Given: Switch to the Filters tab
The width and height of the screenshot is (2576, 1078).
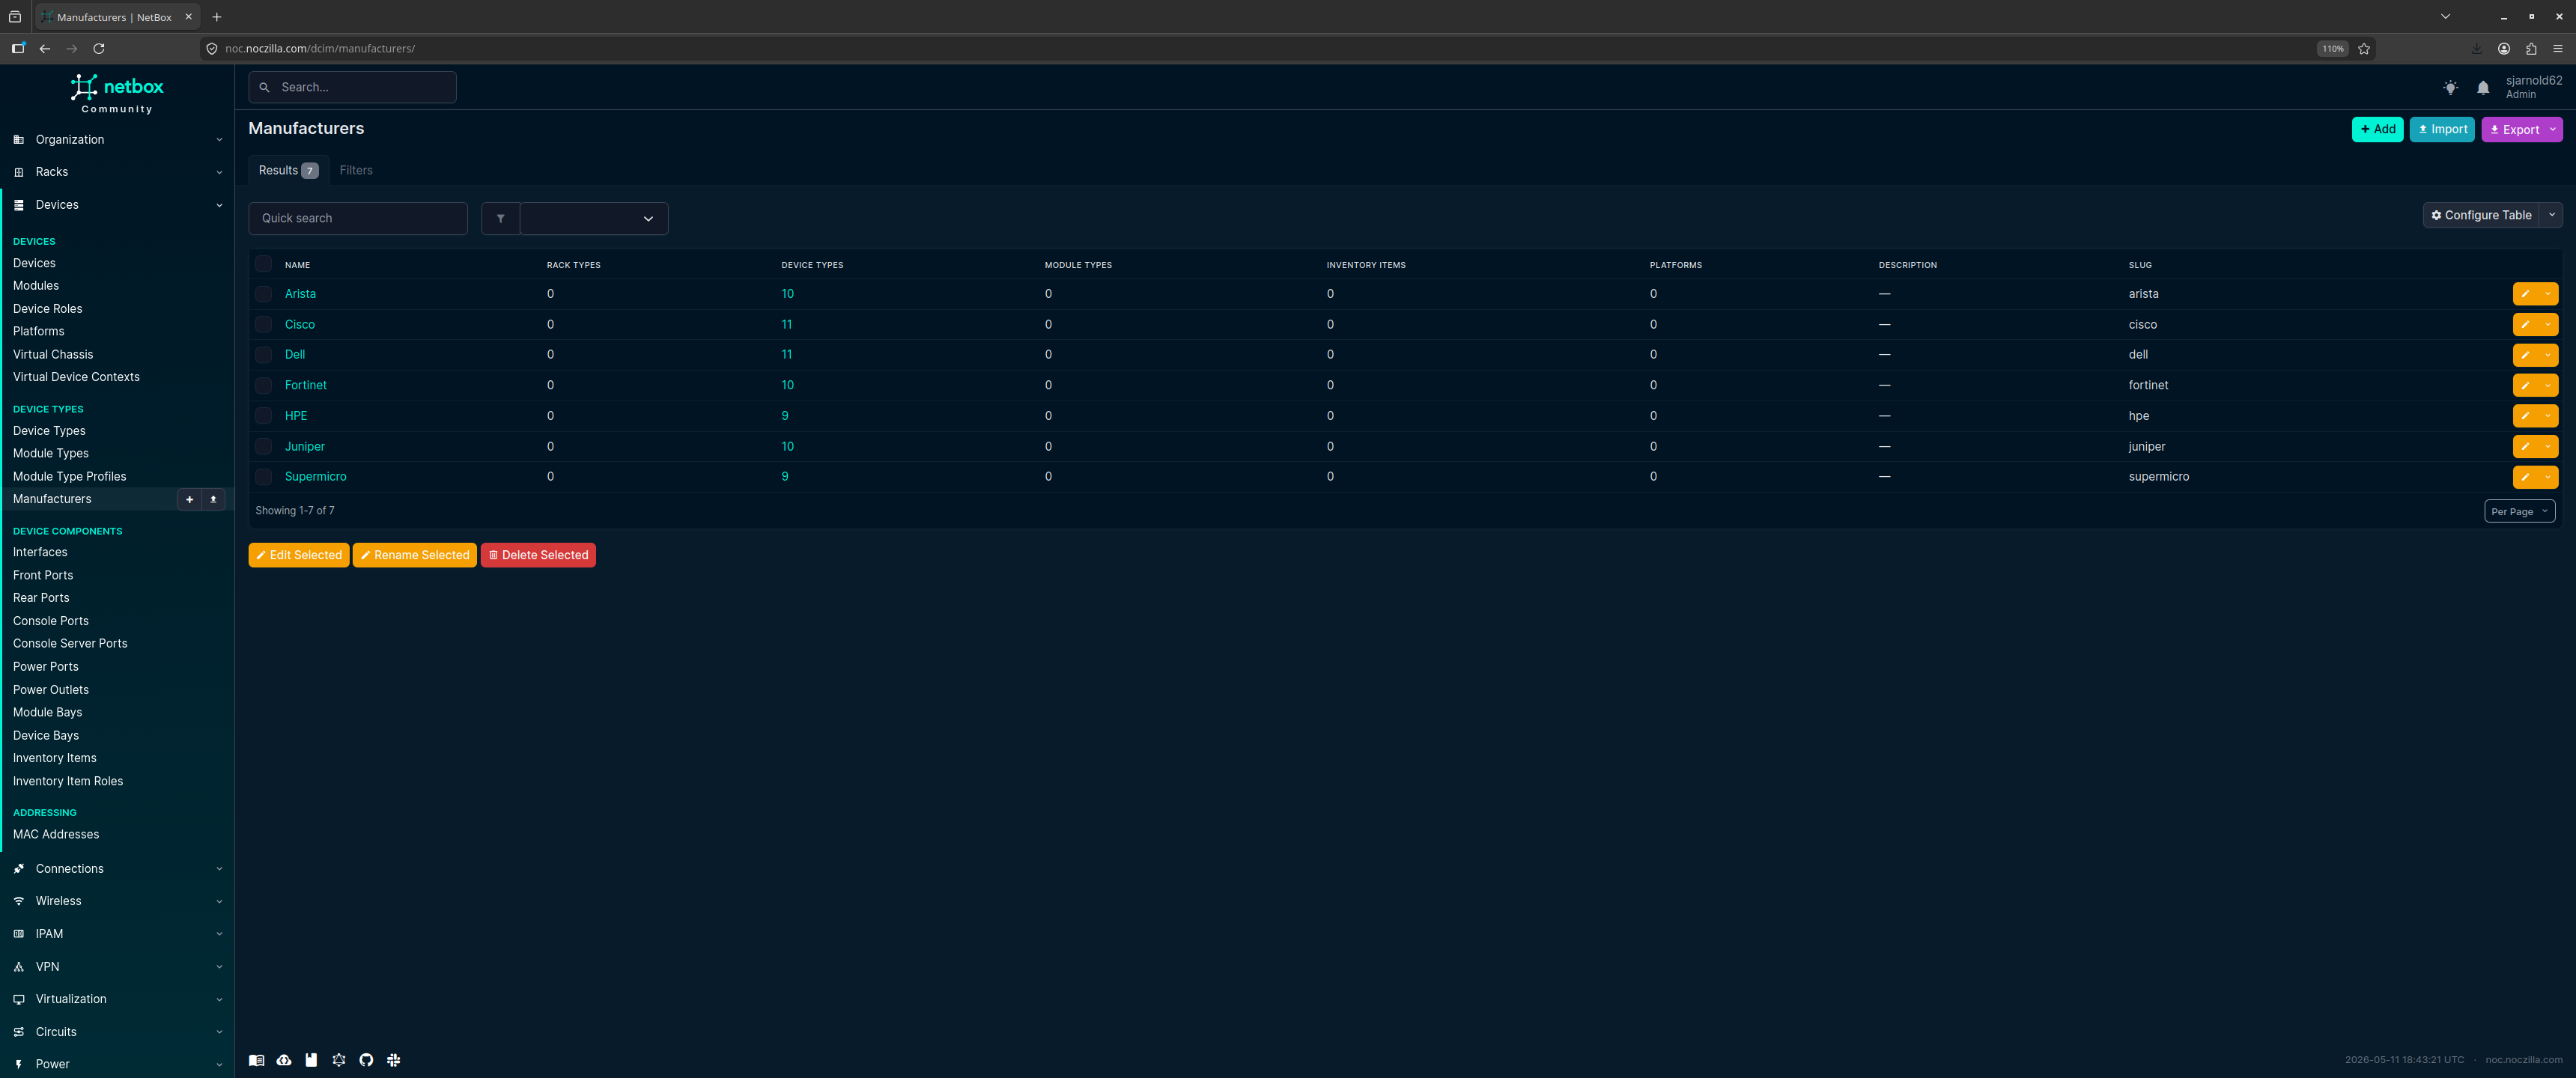Looking at the screenshot, I should pyautogui.click(x=356, y=170).
